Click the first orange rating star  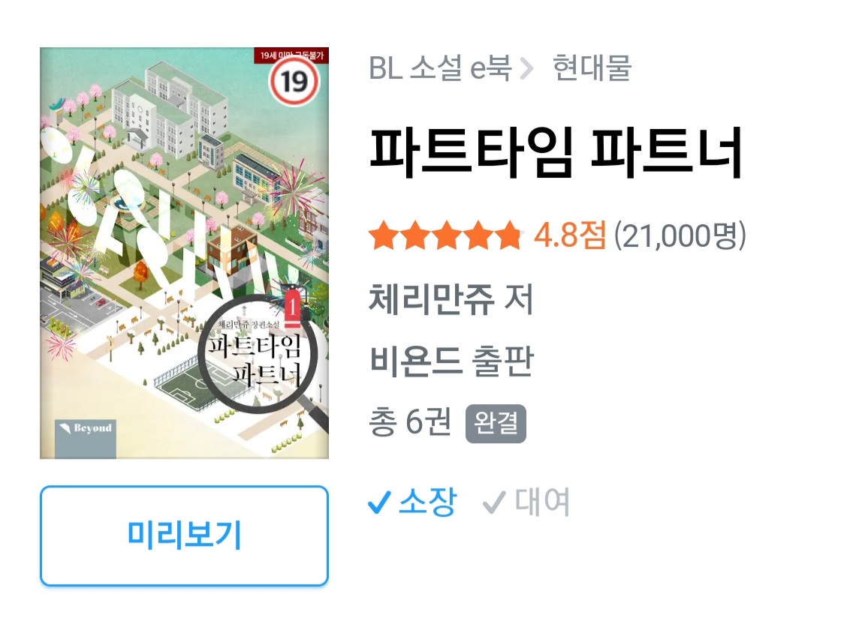(x=384, y=235)
